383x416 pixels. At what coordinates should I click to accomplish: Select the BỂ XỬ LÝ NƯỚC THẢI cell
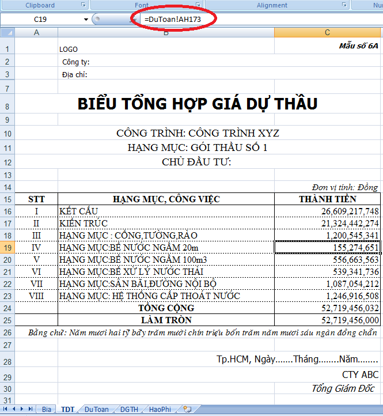pyautogui.click(x=166, y=272)
